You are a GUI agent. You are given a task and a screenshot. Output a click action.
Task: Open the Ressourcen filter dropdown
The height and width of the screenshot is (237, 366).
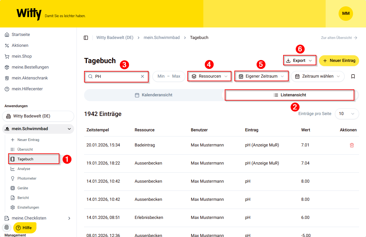[x=210, y=76]
